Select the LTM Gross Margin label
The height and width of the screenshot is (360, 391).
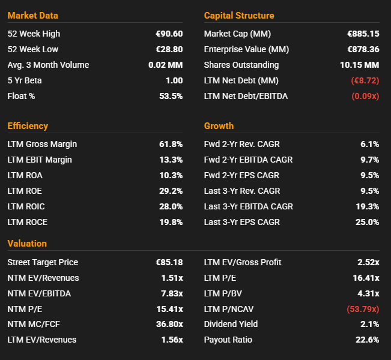pyautogui.click(x=42, y=144)
